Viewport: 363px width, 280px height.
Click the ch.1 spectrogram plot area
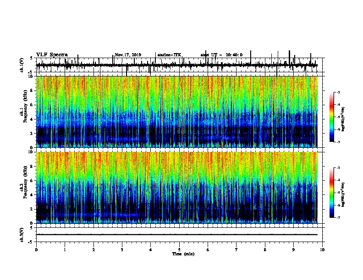coord(177,112)
